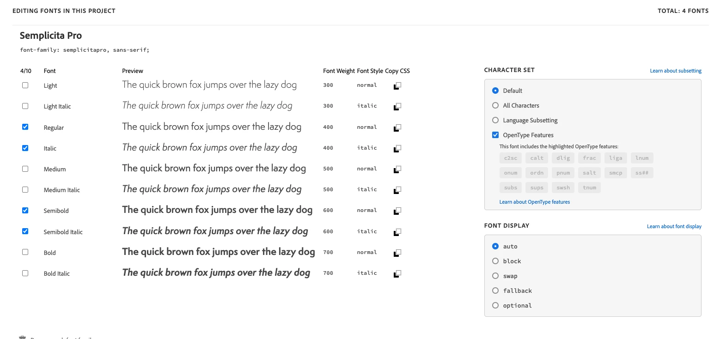Screen dimensions: 720x339
Task: Click the subs OpenType feature tag
Action: tap(511, 188)
